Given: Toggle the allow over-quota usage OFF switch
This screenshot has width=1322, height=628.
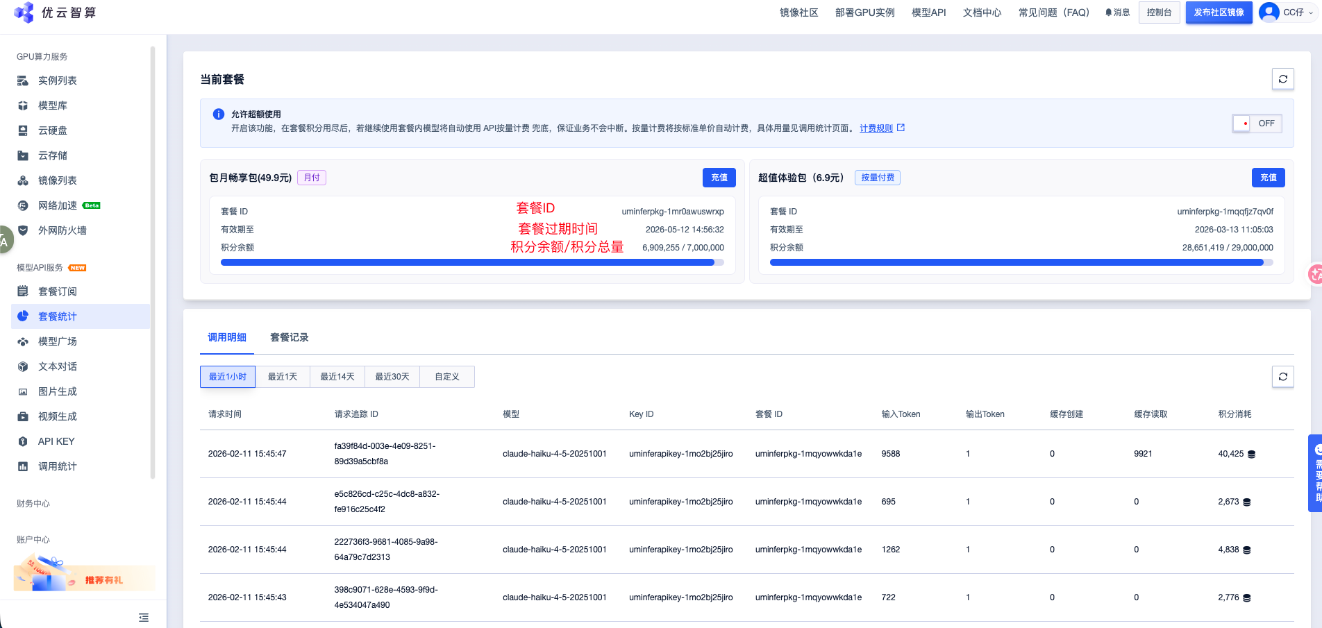Looking at the screenshot, I should pyautogui.click(x=1257, y=124).
